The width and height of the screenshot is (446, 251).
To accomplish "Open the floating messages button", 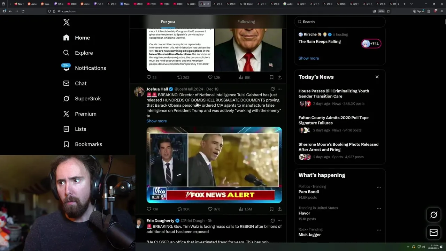I will pyautogui.click(x=433, y=232).
